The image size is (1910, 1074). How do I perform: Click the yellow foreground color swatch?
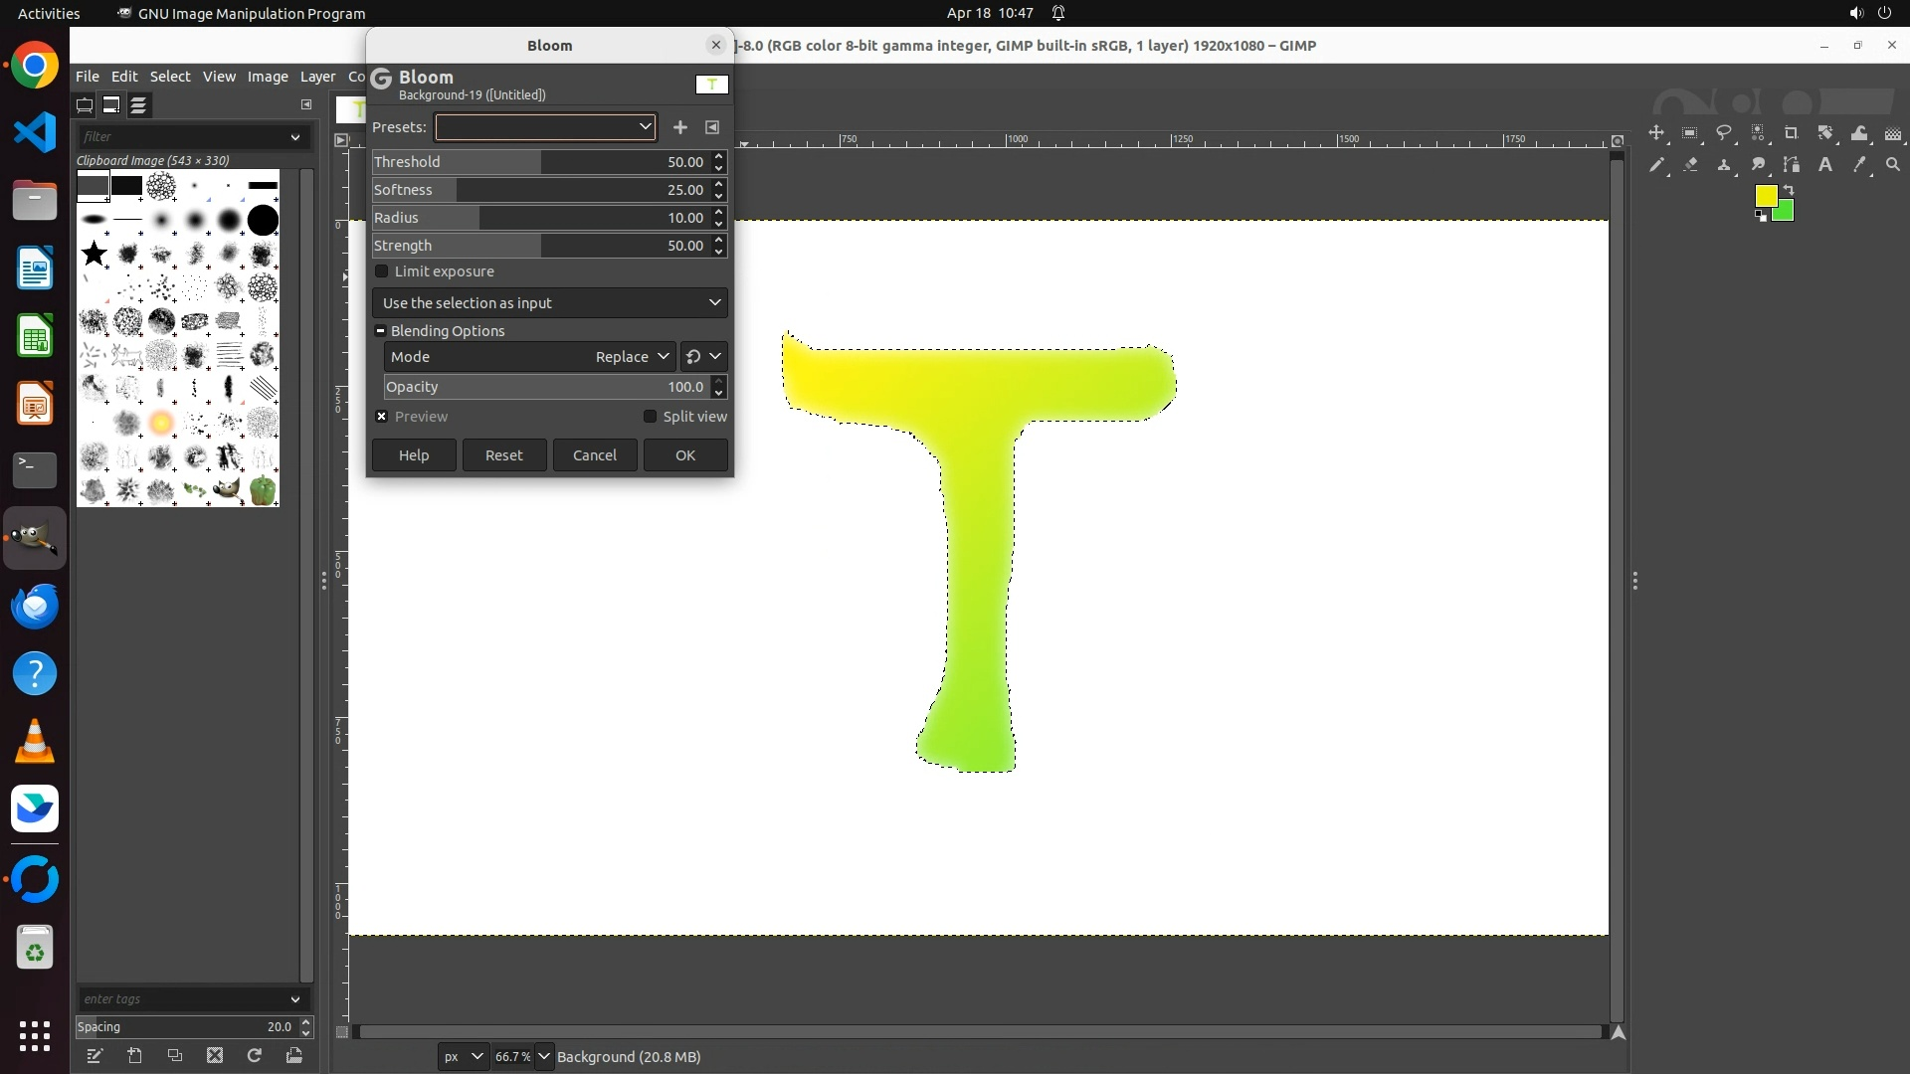(1766, 196)
